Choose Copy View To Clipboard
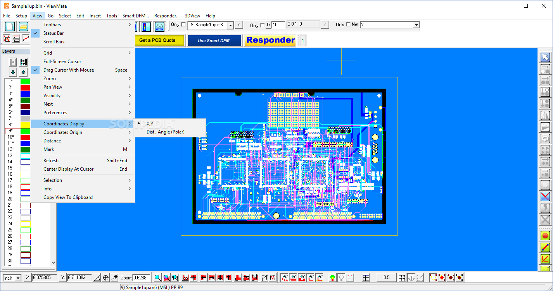The height and width of the screenshot is (291, 553). pyautogui.click(x=83, y=197)
